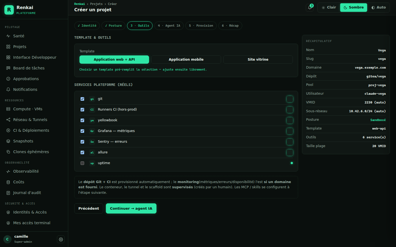Click the Journal d'audit document icon

pos(8,193)
